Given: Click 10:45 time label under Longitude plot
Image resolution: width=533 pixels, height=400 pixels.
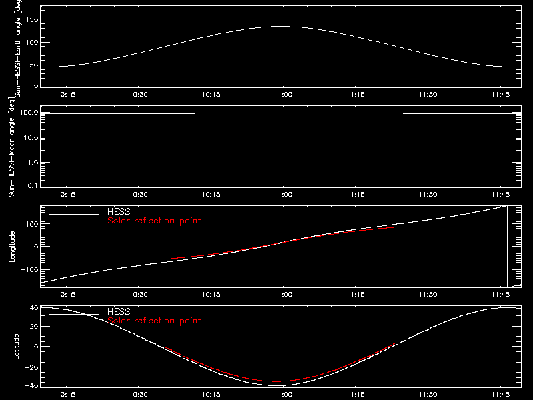Looking at the screenshot, I should [x=211, y=295].
